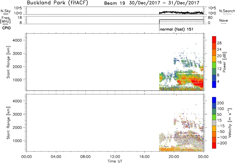Click the "16:00" time axis label

point(144,157)
